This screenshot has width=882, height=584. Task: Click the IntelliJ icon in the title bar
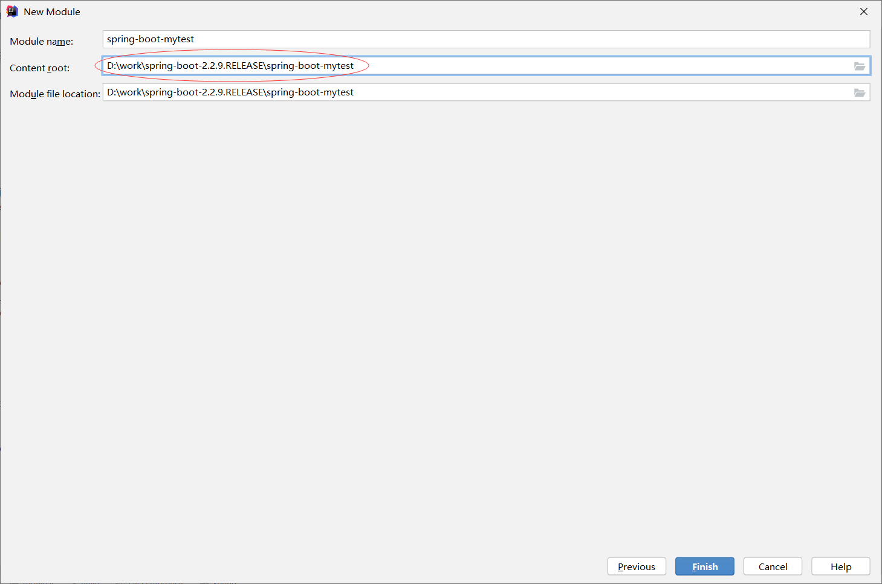[12, 11]
